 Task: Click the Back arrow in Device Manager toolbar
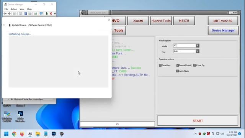(x=5, y=14)
